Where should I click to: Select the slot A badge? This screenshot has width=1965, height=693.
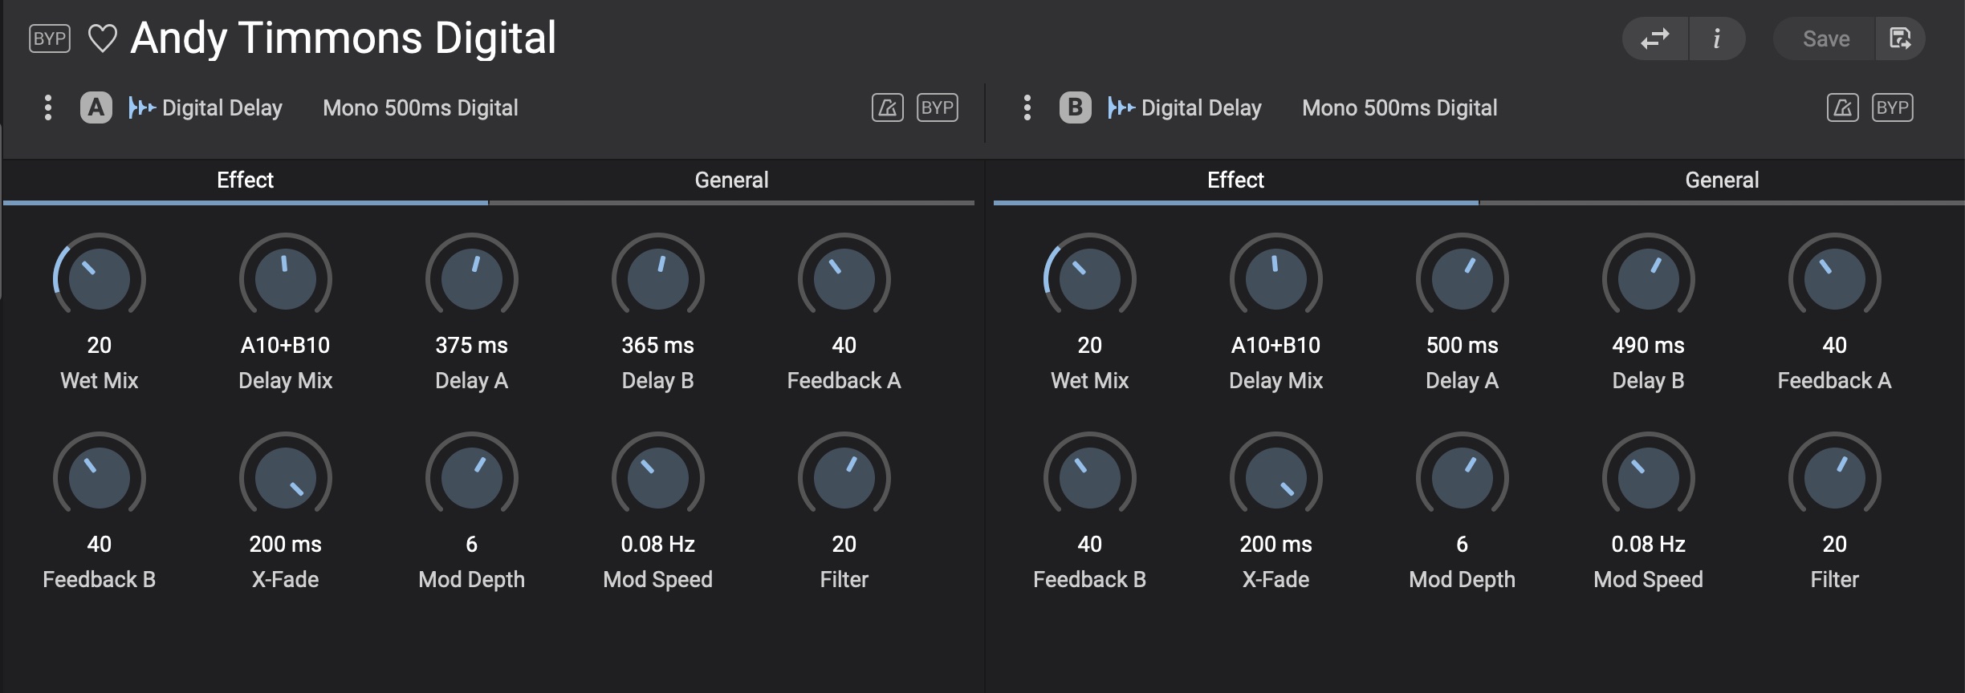coord(96,107)
